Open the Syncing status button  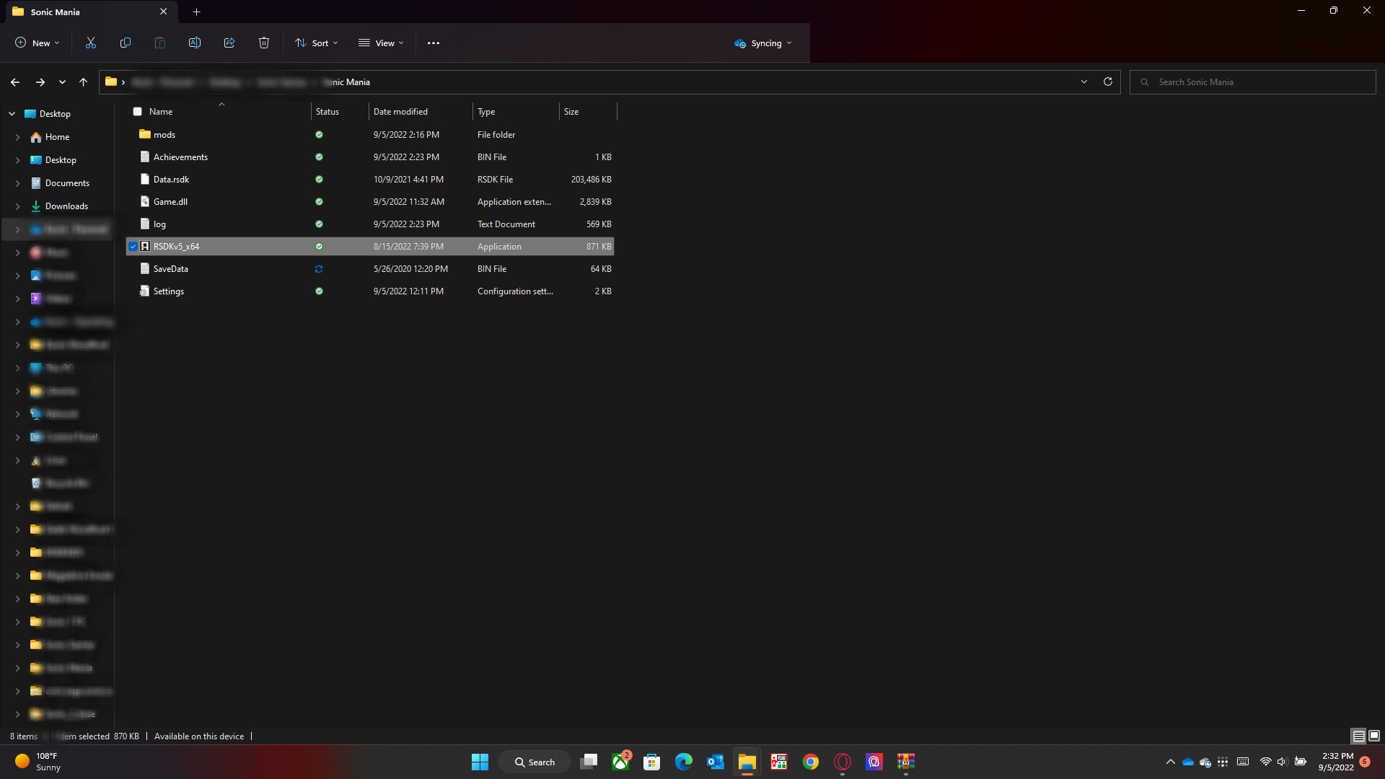pos(763,43)
